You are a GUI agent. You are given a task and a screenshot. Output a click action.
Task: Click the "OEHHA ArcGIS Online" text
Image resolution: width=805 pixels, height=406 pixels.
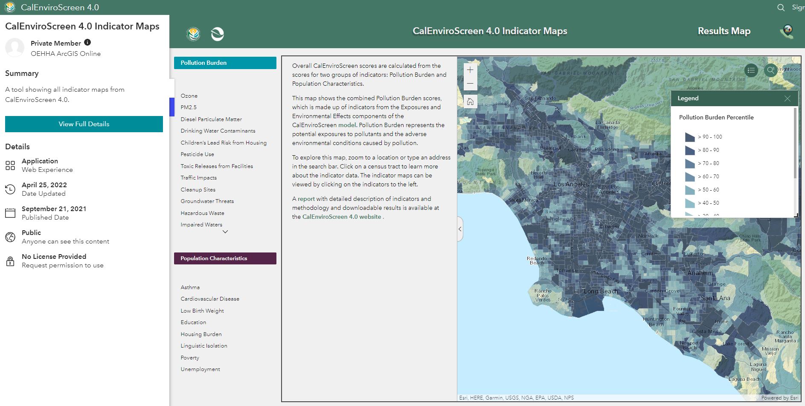pyautogui.click(x=66, y=54)
